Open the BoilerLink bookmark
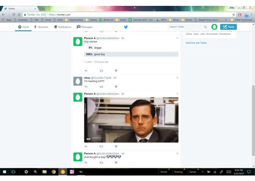The image size is (255, 181). point(106,20)
